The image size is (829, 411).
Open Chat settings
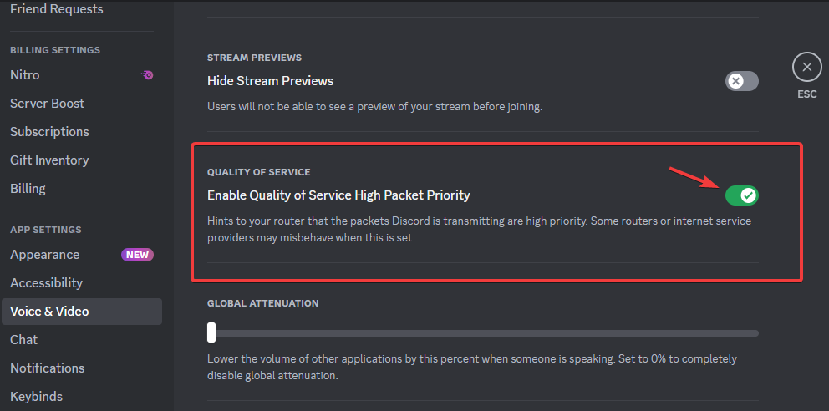click(x=23, y=340)
